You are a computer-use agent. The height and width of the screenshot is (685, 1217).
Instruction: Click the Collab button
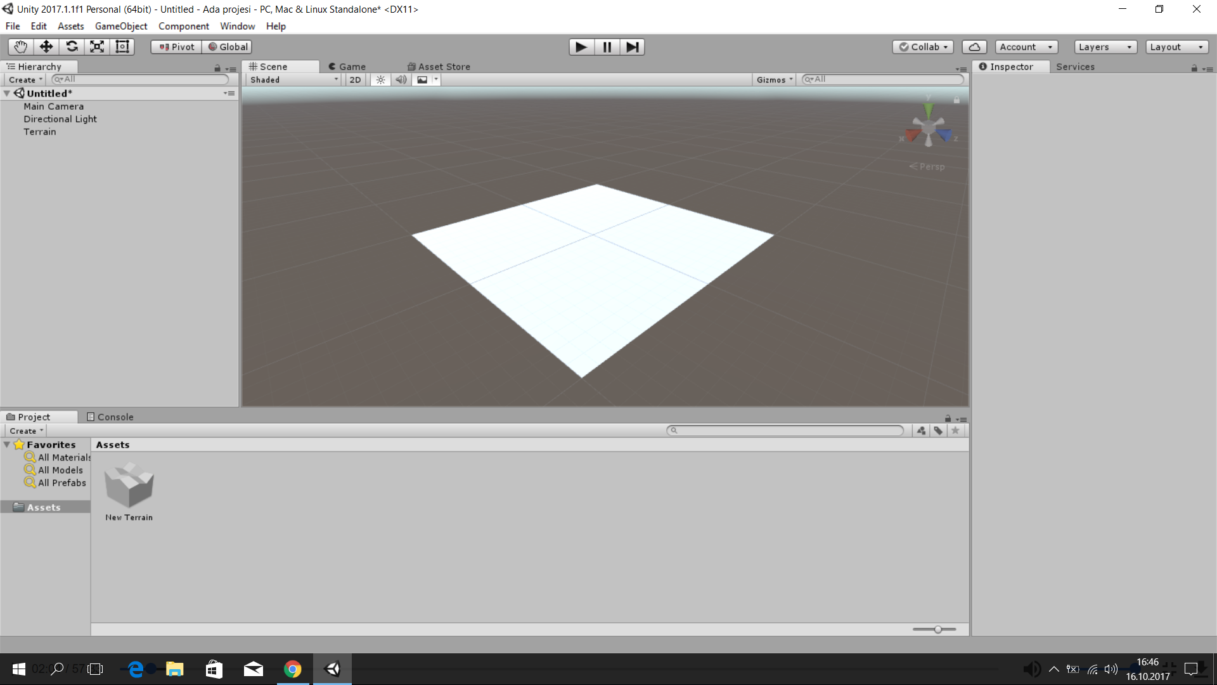point(923,47)
